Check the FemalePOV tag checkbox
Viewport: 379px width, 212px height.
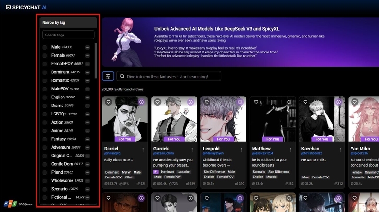[x=45, y=64]
